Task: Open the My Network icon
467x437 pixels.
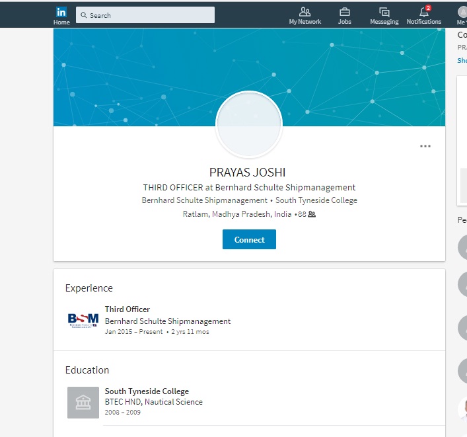Action: point(305,12)
